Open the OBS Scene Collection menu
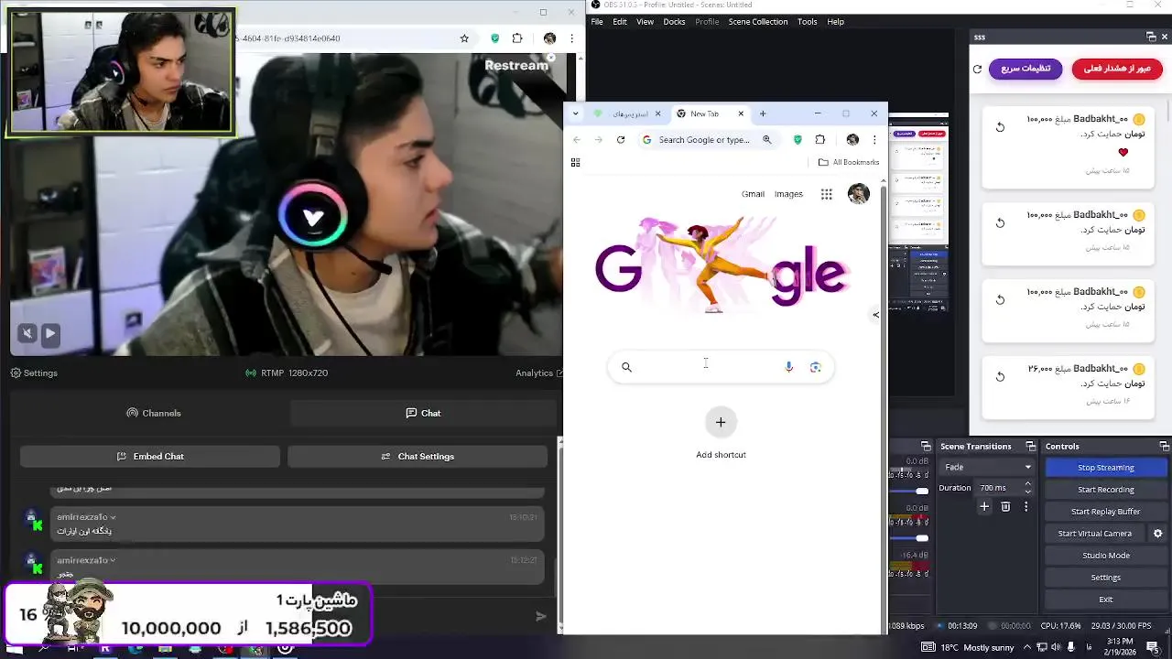Viewport: 1172px width, 659px height. point(758,22)
